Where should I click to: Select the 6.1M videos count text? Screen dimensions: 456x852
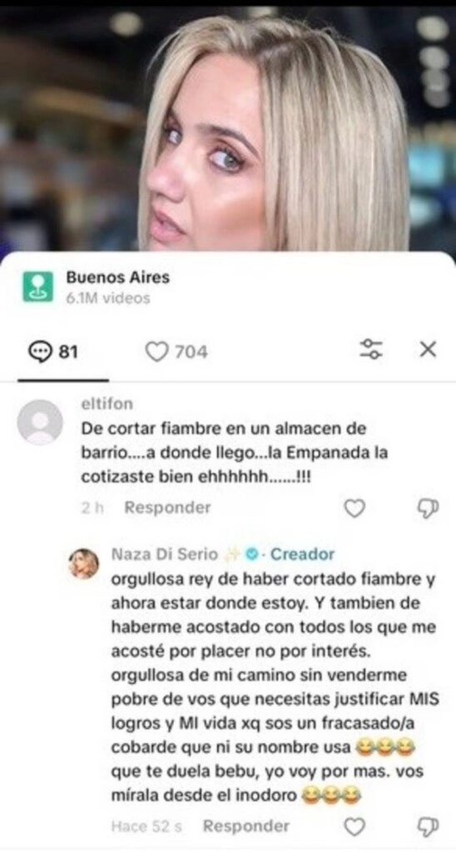[107, 299]
